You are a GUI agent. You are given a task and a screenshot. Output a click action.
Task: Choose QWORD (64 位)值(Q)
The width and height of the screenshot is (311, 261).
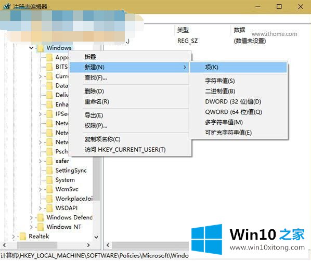coord(239,112)
